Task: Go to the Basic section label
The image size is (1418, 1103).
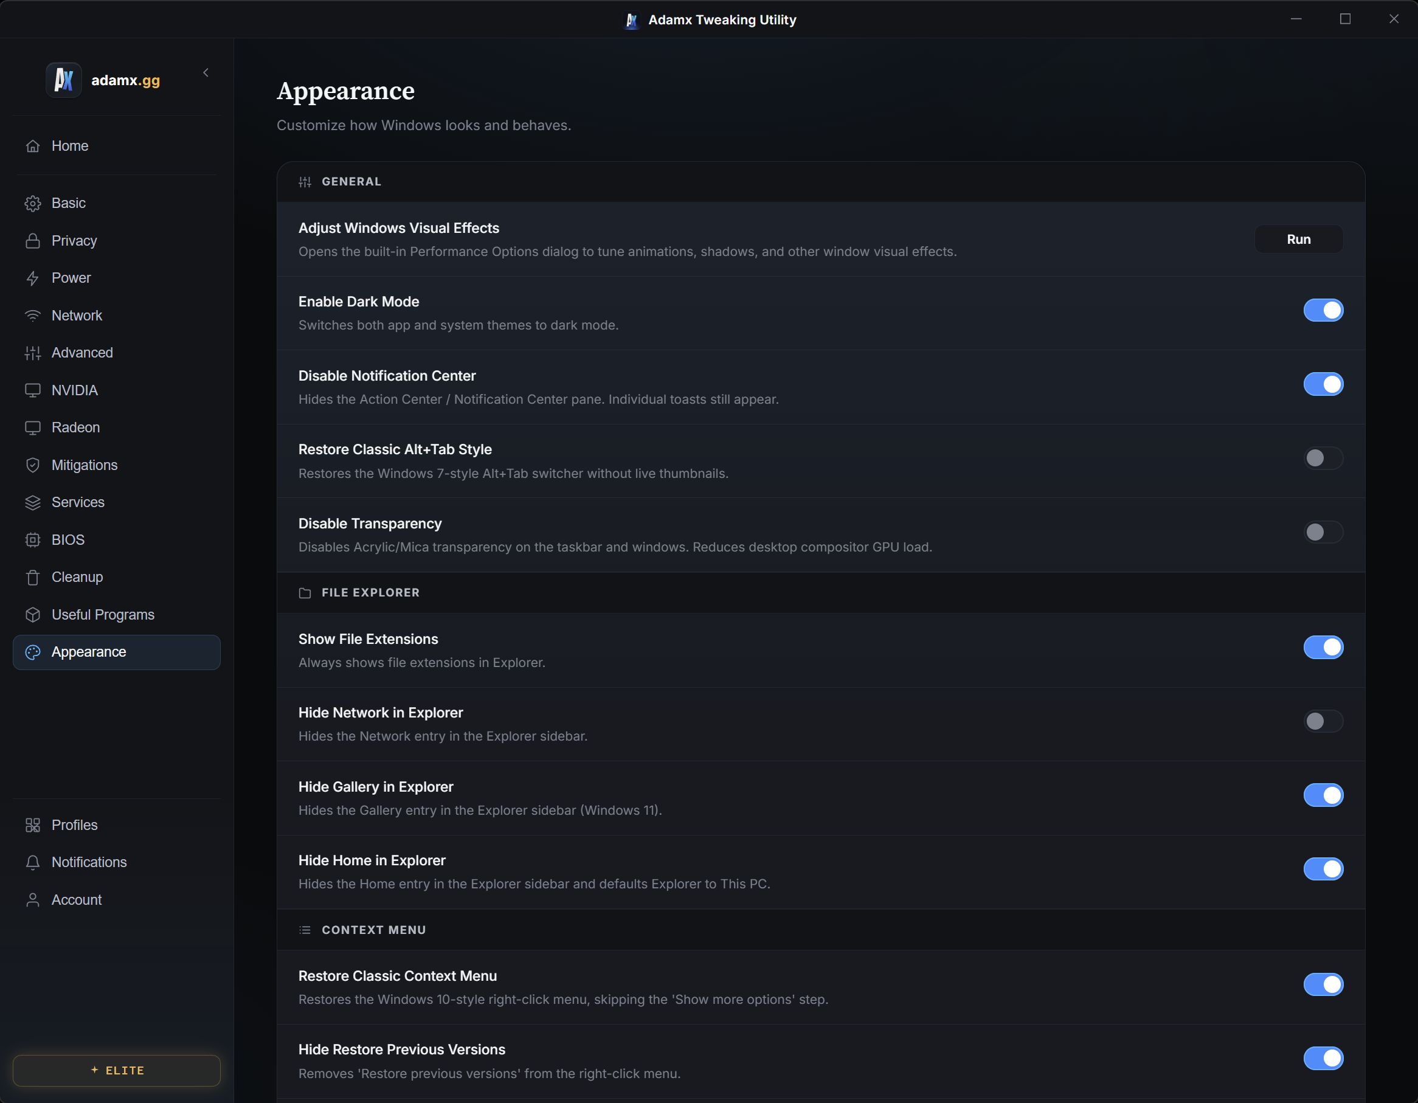Action: click(x=69, y=203)
